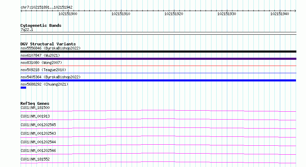Select ruler position 102151940
Image resolution: width=306 pixels, height=167 pixels.
(280, 14)
